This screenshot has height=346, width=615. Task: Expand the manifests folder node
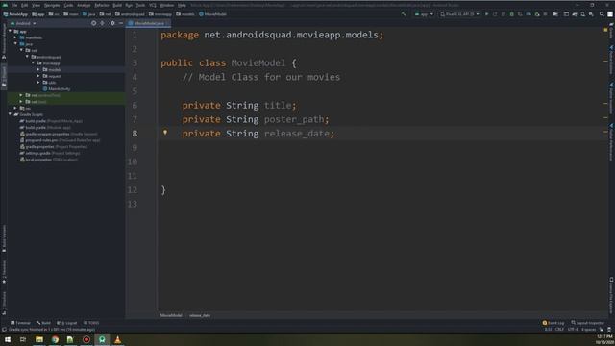point(15,37)
